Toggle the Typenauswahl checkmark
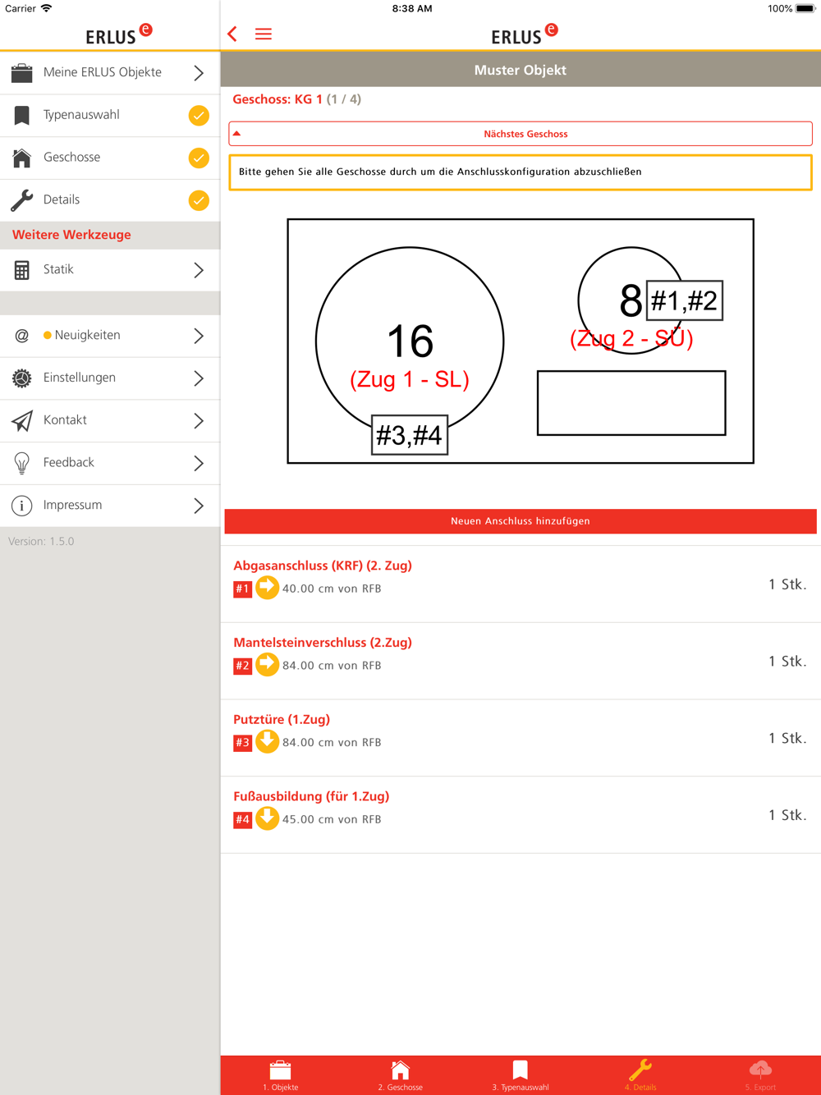821x1095 pixels. click(x=199, y=116)
